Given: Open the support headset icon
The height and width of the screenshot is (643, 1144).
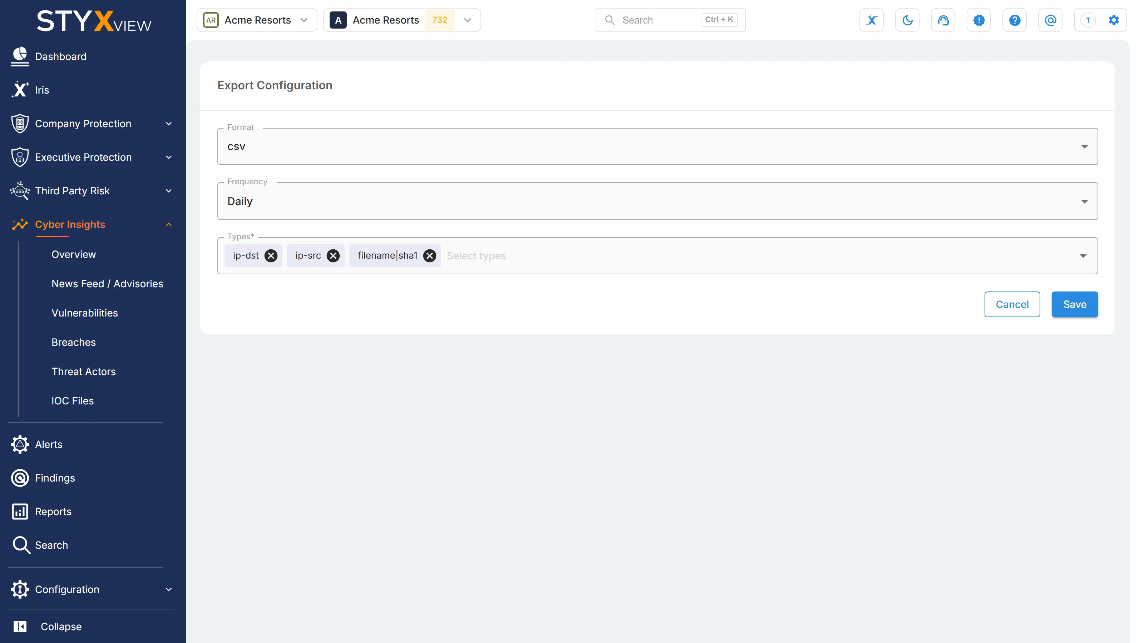Looking at the screenshot, I should pos(943,20).
